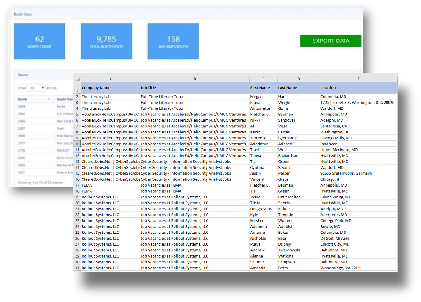Select 'The Literacy Lab' company cell in row 2
Viewport: 421px width, 302px height.
click(111, 97)
